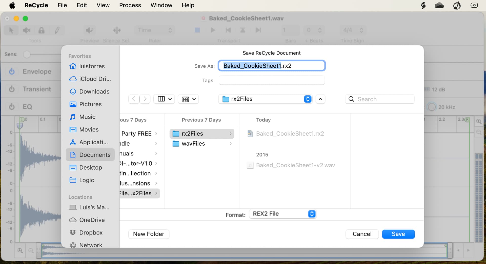Open the luistorres home folder

pyautogui.click(x=90, y=66)
